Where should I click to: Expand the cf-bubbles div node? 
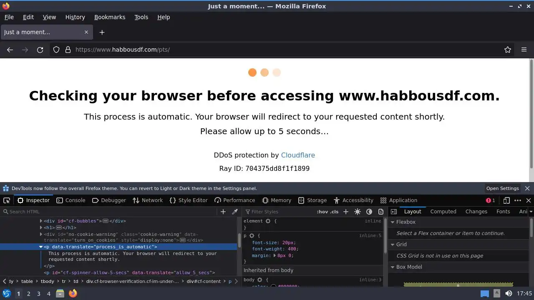pyautogui.click(x=41, y=221)
